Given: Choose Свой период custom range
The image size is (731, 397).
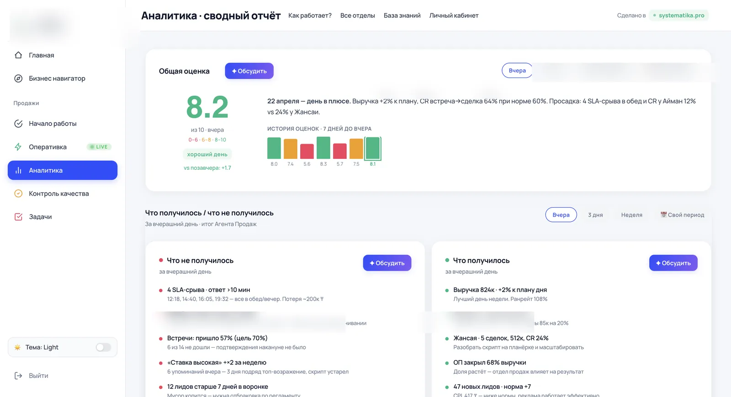Looking at the screenshot, I should 682,215.
